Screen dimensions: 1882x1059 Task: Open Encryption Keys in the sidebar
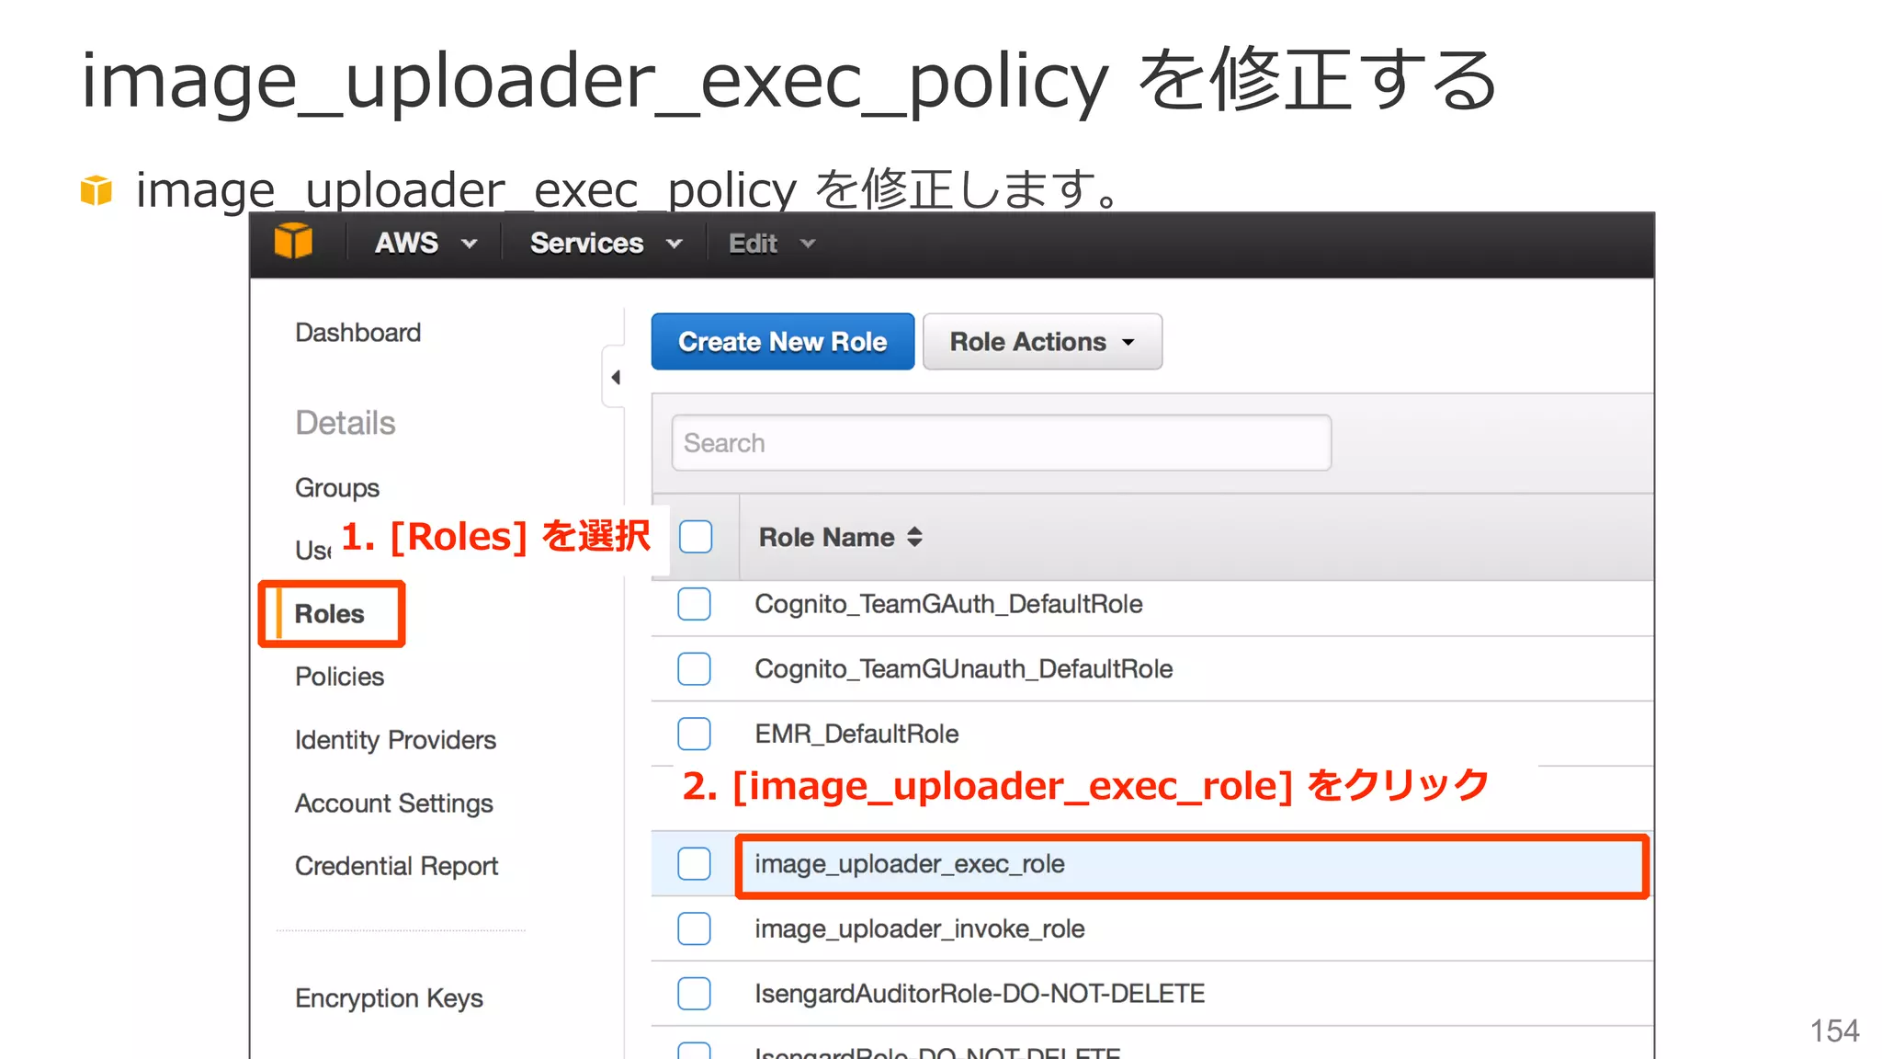[389, 998]
